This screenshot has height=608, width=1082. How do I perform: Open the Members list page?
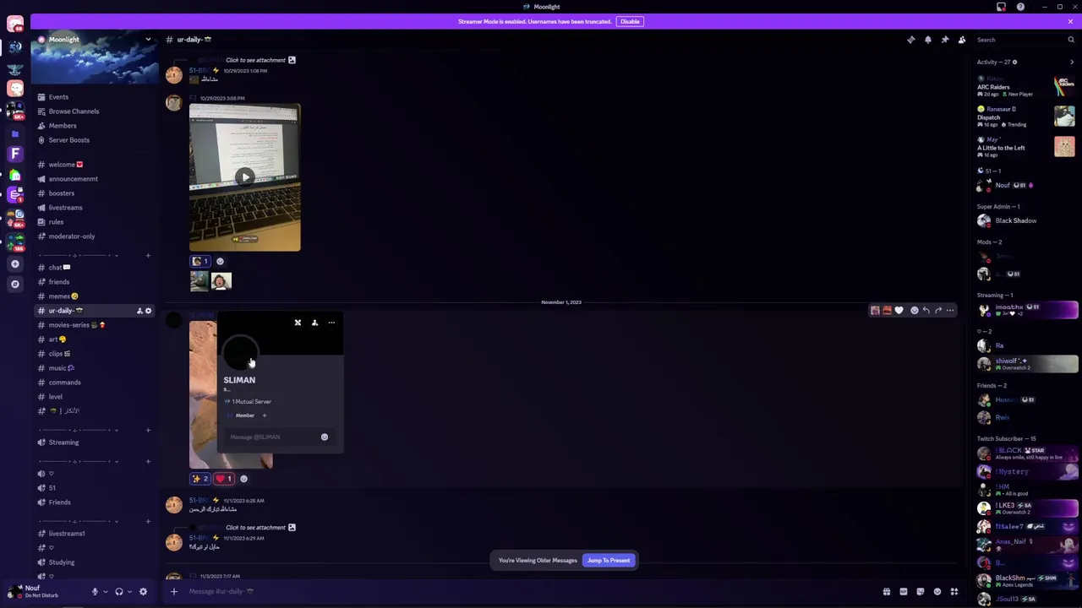(x=62, y=126)
